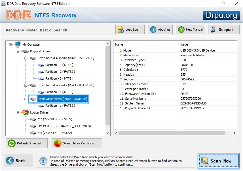Viewport: 243px width, 171px height.
Task: Click the DDR logo in the header
Action: (x=18, y=15)
